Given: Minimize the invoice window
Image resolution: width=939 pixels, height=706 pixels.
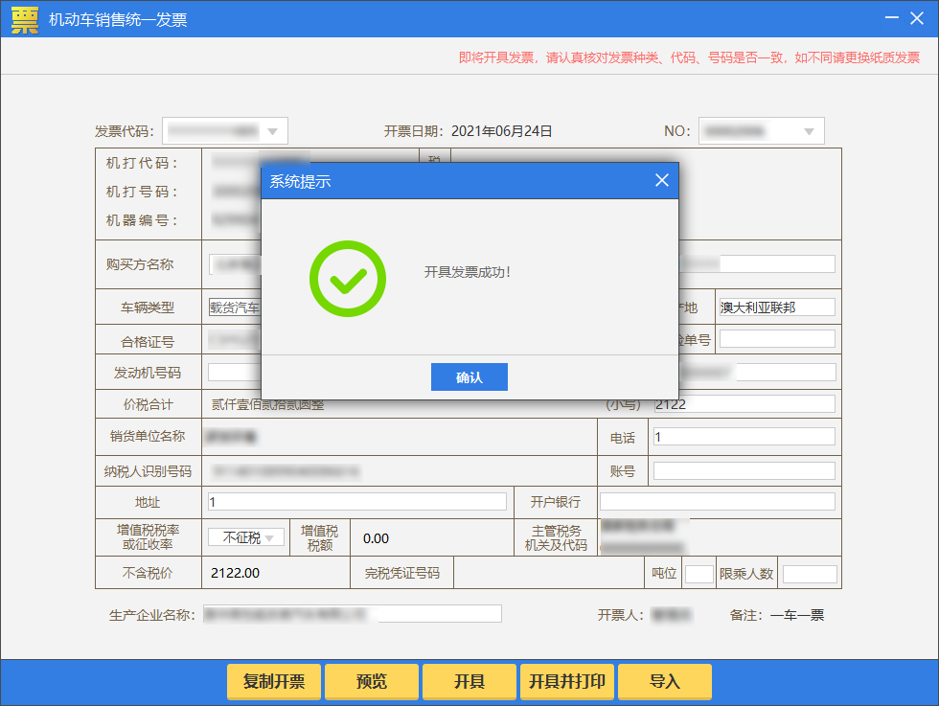Looking at the screenshot, I should click(x=891, y=19).
